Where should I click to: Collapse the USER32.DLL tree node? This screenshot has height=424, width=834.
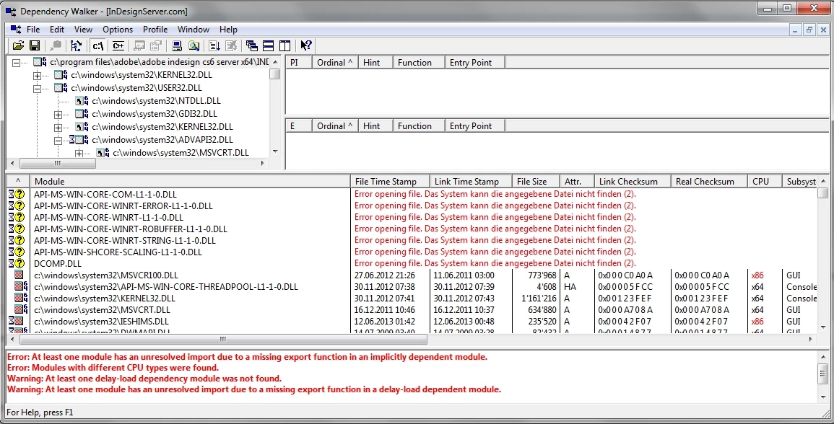pos(37,89)
